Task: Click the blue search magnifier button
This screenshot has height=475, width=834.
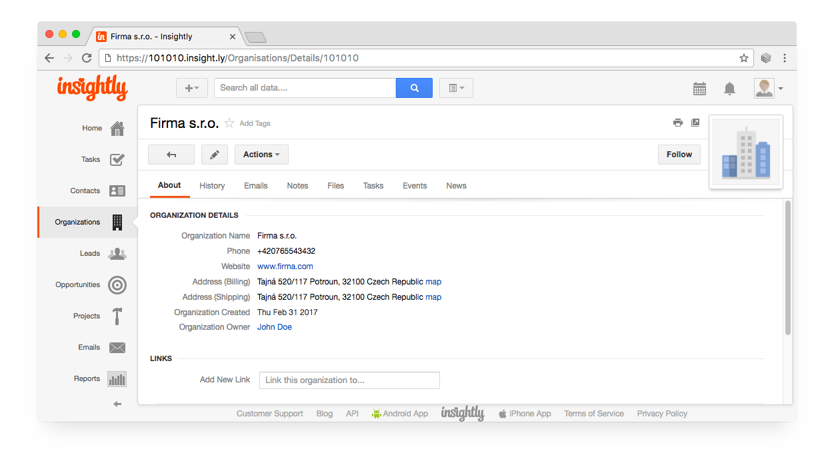Action: click(414, 88)
